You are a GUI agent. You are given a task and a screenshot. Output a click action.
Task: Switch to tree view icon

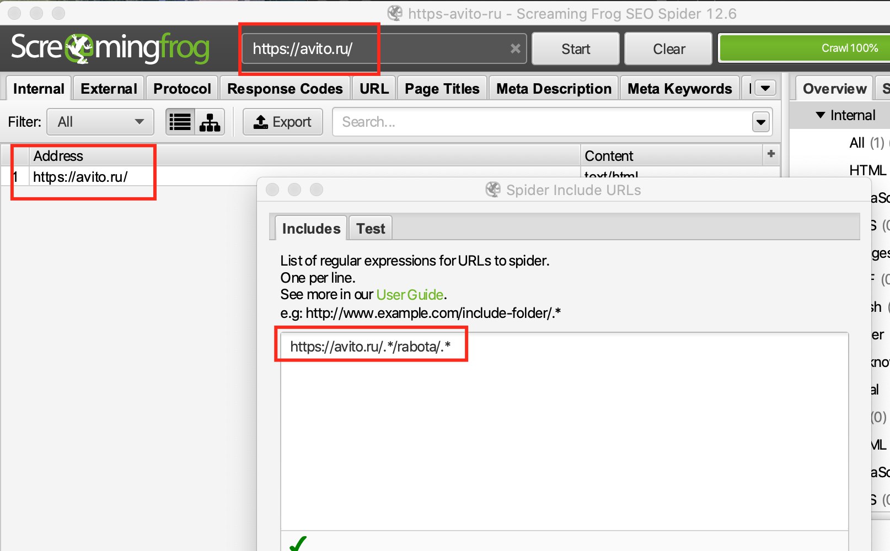click(210, 122)
